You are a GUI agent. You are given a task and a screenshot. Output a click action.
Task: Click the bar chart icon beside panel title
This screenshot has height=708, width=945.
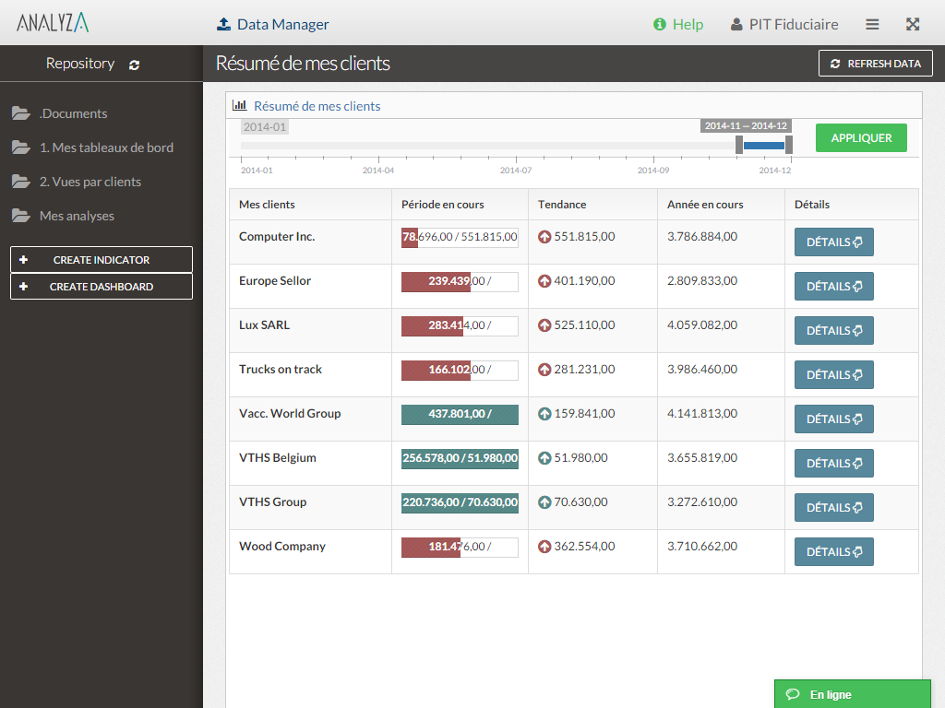(x=239, y=106)
